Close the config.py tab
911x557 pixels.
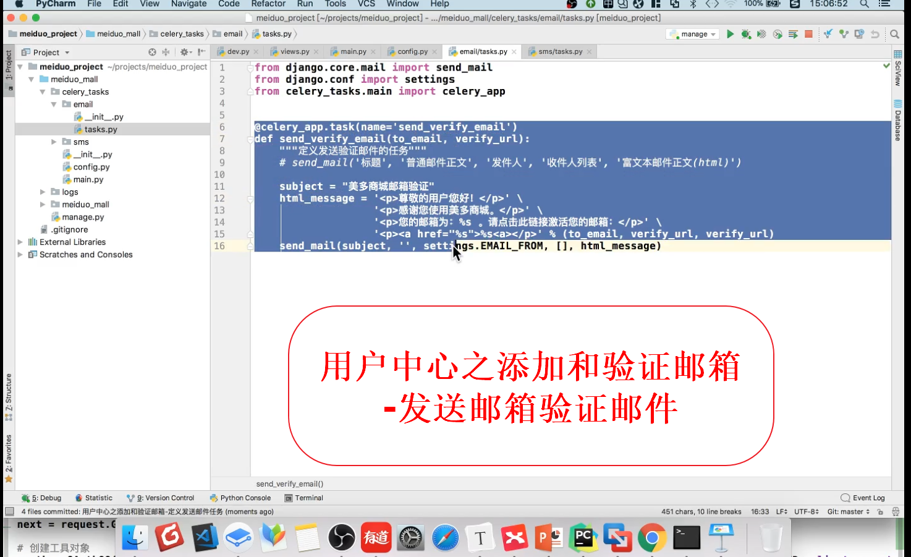point(434,52)
